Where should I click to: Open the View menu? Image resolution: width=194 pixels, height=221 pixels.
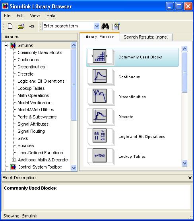click(x=35, y=16)
